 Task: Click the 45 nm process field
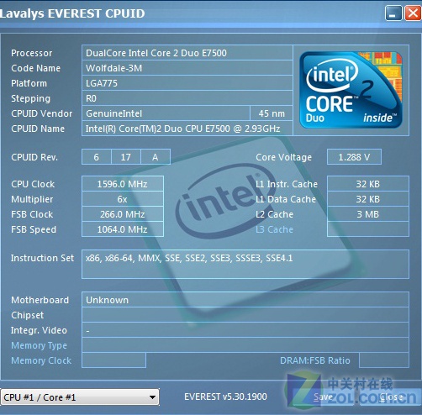(x=272, y=113)
